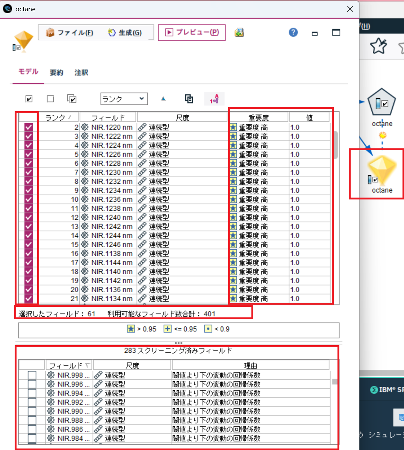Check the NIR.998 screened field checkbox
This screenshot has height=450, width=404.
tap(32, 374)
